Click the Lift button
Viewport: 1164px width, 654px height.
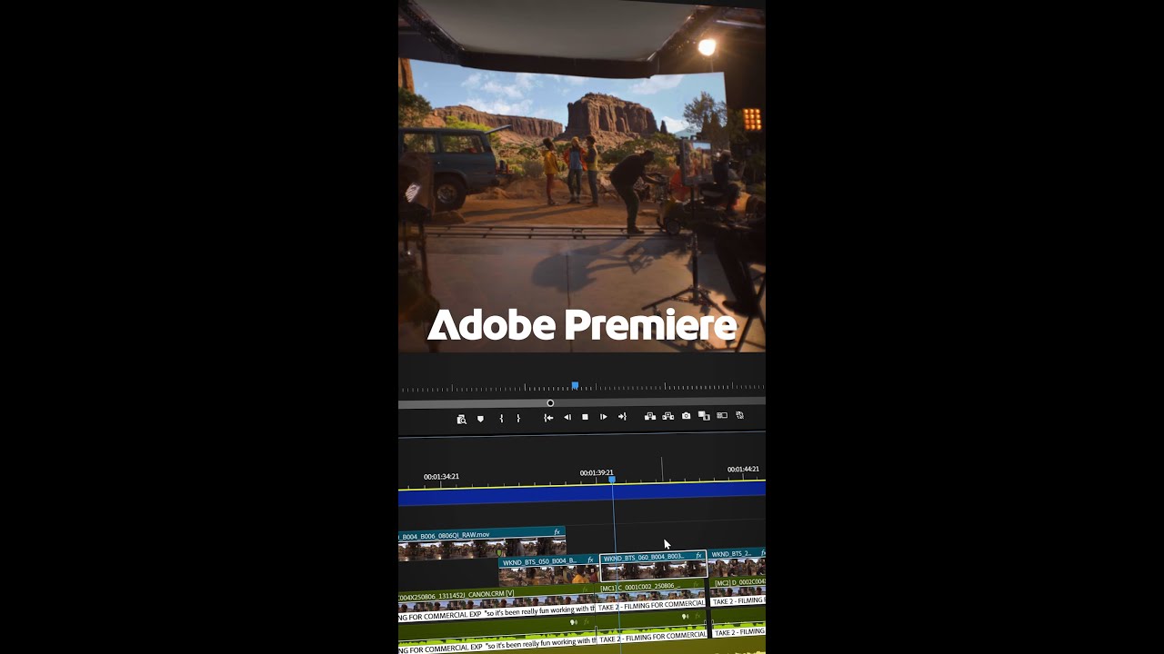(650, 417)
